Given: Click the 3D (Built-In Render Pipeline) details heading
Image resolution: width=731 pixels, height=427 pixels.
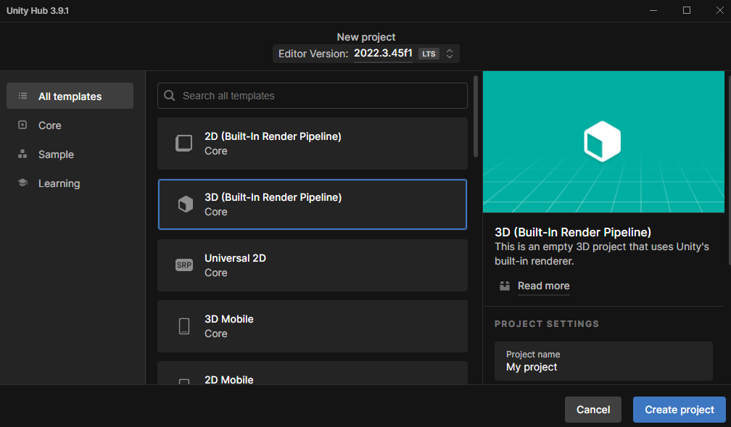Looking at the screenshot, I should coord(572,232).
